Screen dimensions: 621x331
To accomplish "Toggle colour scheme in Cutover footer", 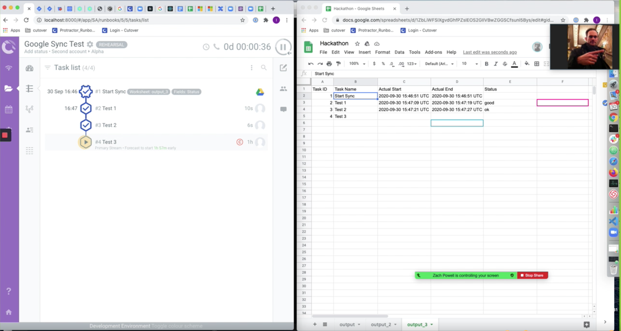I will [x=177, y=326].
